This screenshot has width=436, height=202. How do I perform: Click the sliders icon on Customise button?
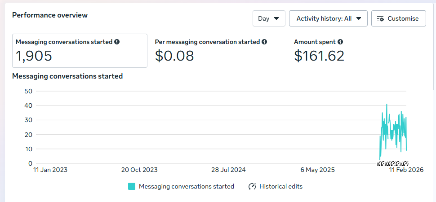pos(381,19)
